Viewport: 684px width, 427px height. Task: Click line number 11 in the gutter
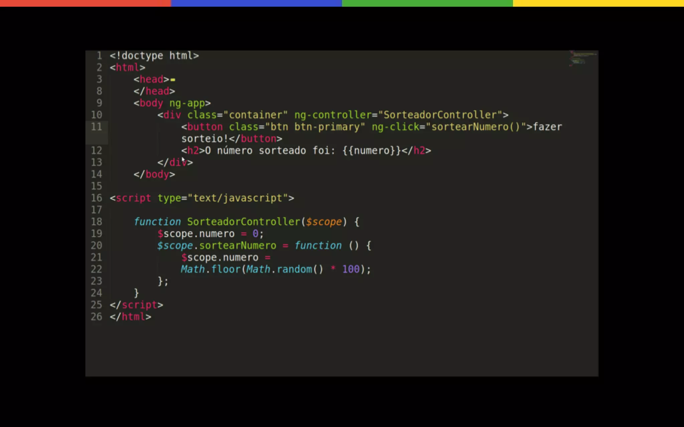(x=97, y=127)
